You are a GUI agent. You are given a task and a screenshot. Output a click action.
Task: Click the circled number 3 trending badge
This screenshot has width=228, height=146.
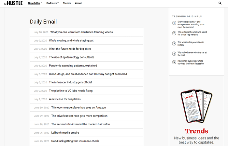[x=174, y=43]
